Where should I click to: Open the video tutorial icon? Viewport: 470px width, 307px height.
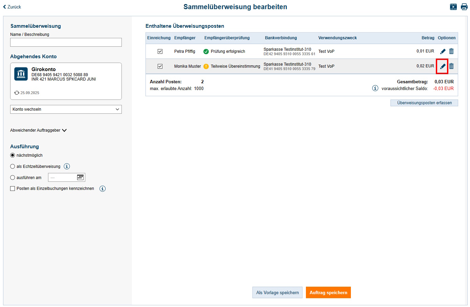point(453,7)
